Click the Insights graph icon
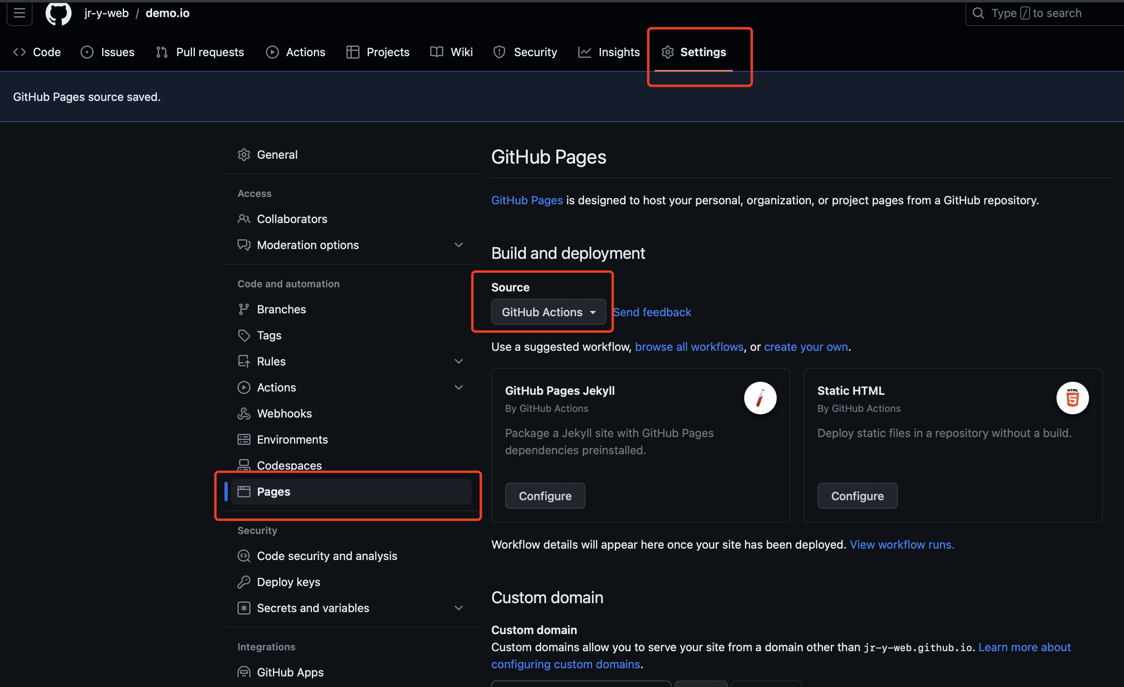 pos(584,52)
